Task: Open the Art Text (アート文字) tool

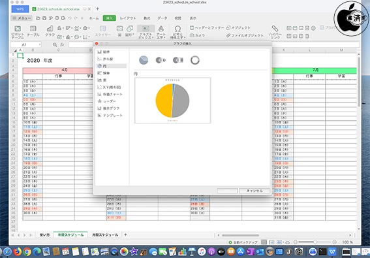Action: coord(161,32)
